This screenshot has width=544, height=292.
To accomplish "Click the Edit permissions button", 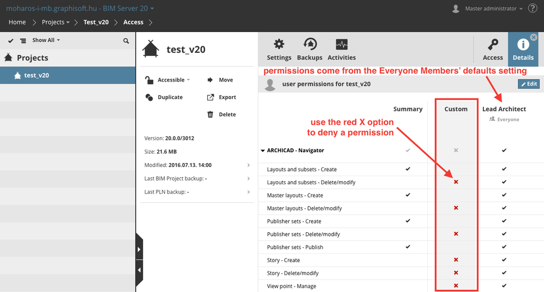I will (529, 84).
